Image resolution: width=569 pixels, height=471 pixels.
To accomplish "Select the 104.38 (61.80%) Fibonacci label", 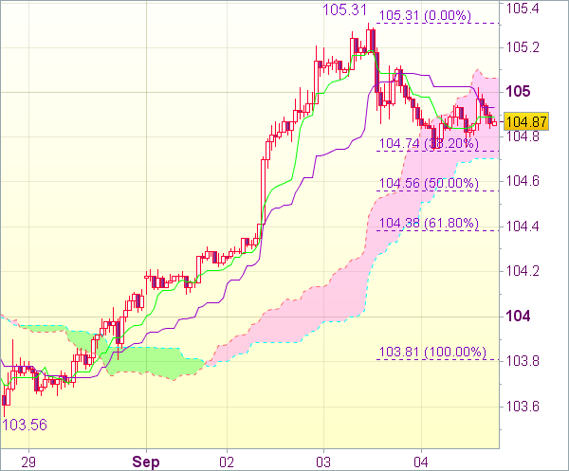I will pos(429,224).
